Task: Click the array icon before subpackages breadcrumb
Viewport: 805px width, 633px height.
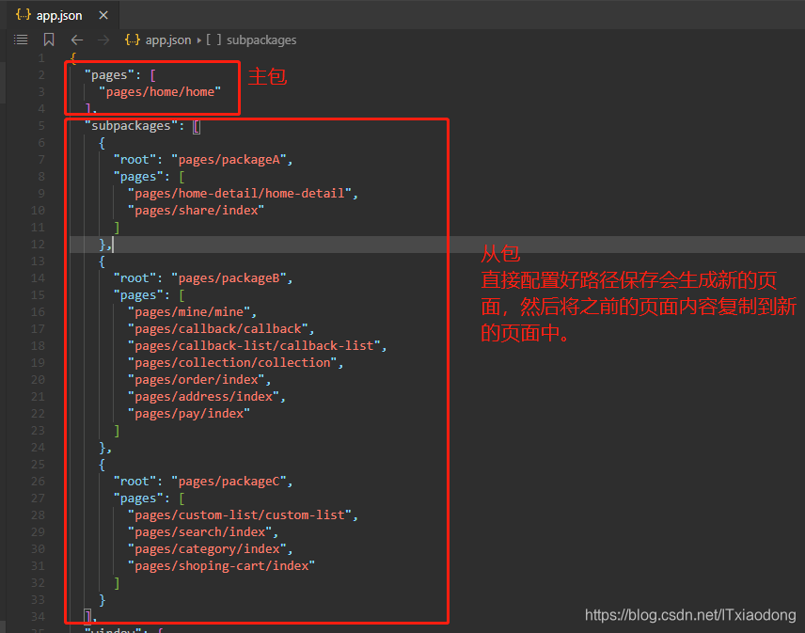Action: tap(213, 40)
